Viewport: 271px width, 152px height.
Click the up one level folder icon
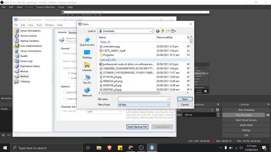pyautogui.click(x=163, y=31)
